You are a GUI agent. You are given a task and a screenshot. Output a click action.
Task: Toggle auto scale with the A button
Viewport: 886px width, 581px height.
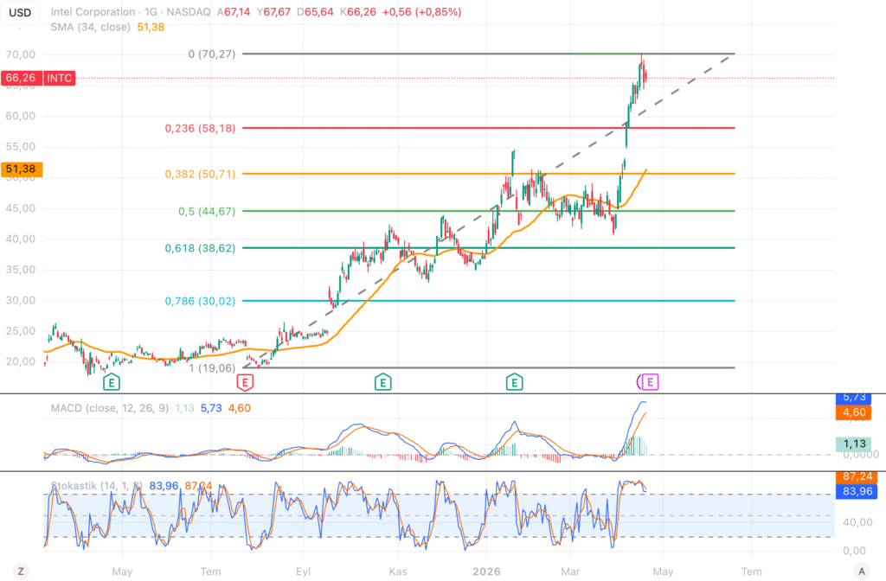(861, 571)
